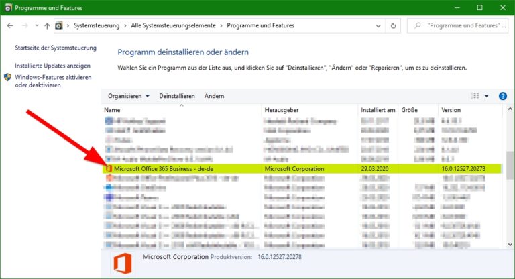Go back with the back arrow
515x279 pixels.
(10, 25)
